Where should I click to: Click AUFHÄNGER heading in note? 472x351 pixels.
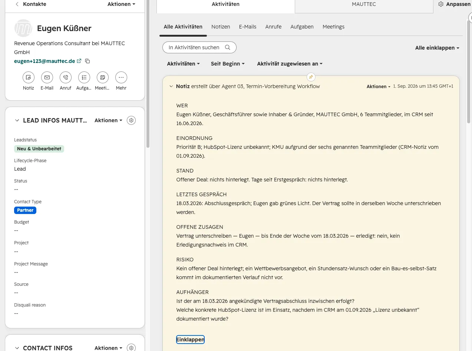coord(192,292)
